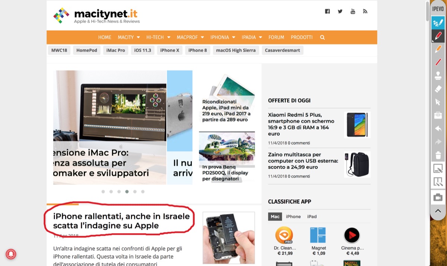Activate the eraser tool
This screenshot has width=447, height=266.
(x=438, y=89)
